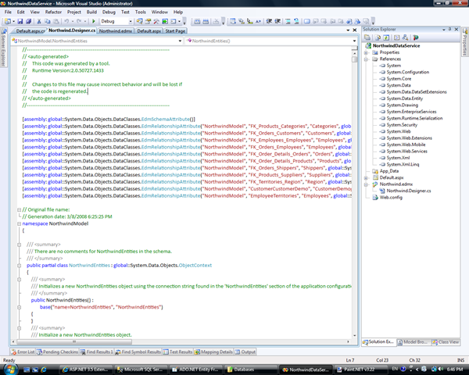Open the NorthwindModel.NorthwindEntities class dropdown
469x375 pixels.
click(180, 41)
